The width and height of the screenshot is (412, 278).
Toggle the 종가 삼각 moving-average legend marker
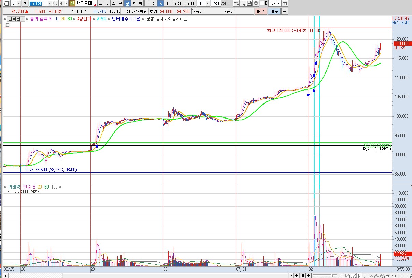point(27,19)
